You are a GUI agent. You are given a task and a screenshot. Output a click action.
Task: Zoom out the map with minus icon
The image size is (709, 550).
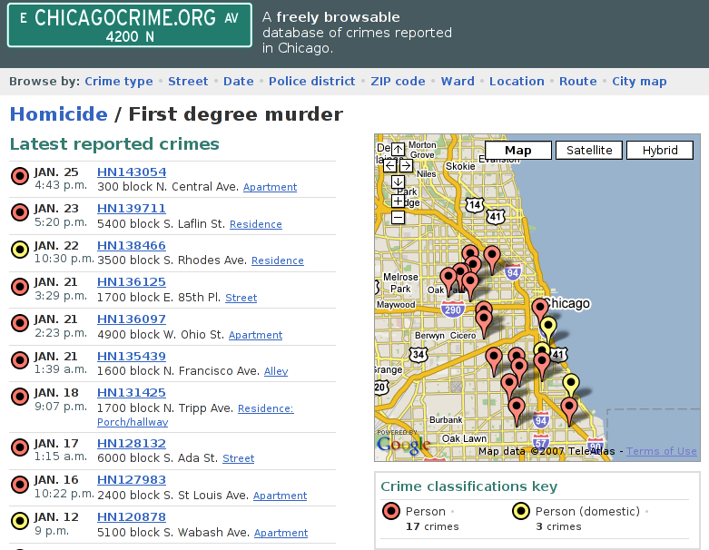[398, 218]
